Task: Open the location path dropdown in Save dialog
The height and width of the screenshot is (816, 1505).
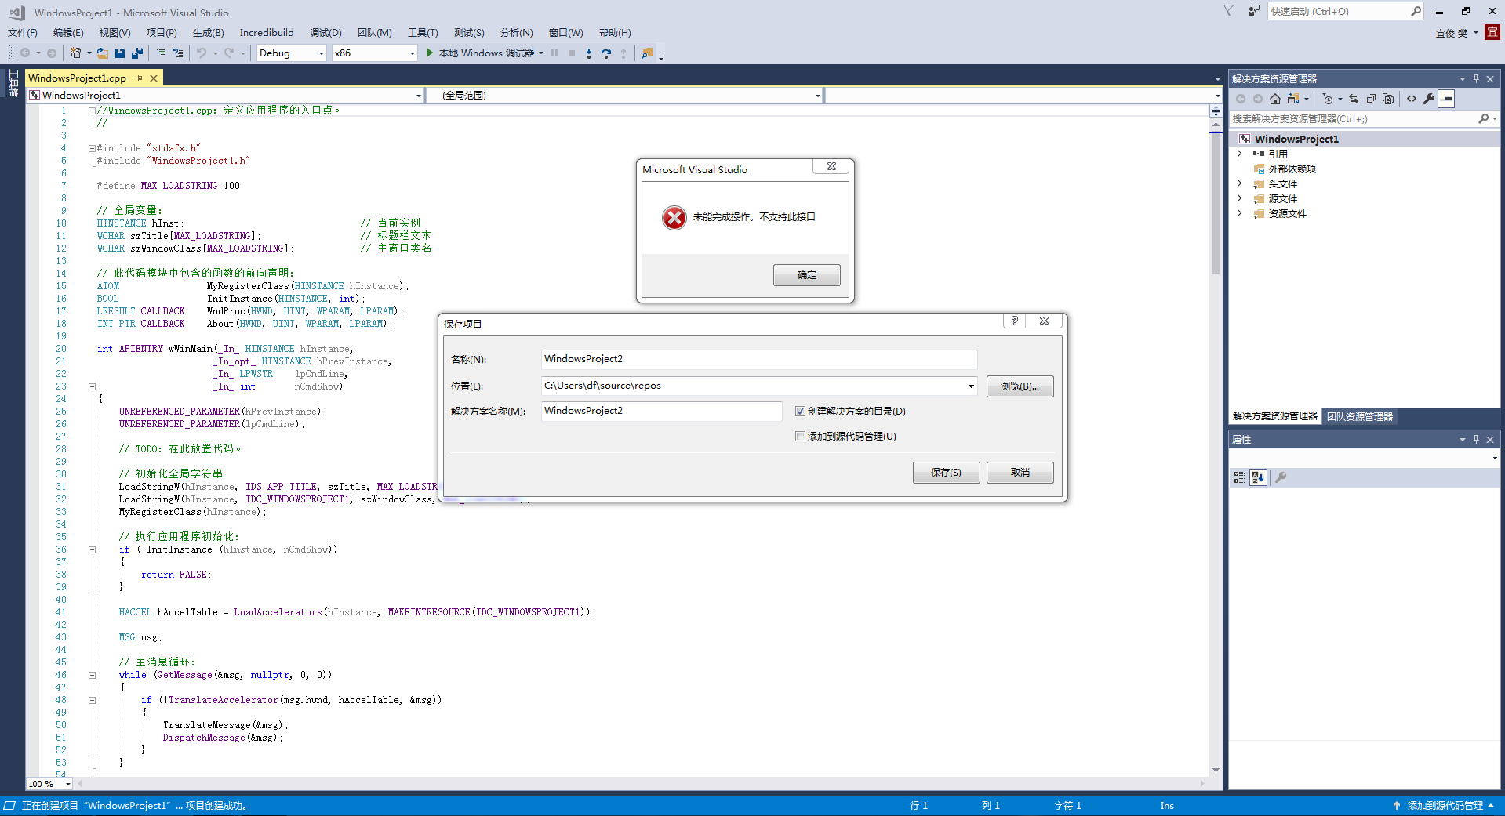Action: click(971, 386)
